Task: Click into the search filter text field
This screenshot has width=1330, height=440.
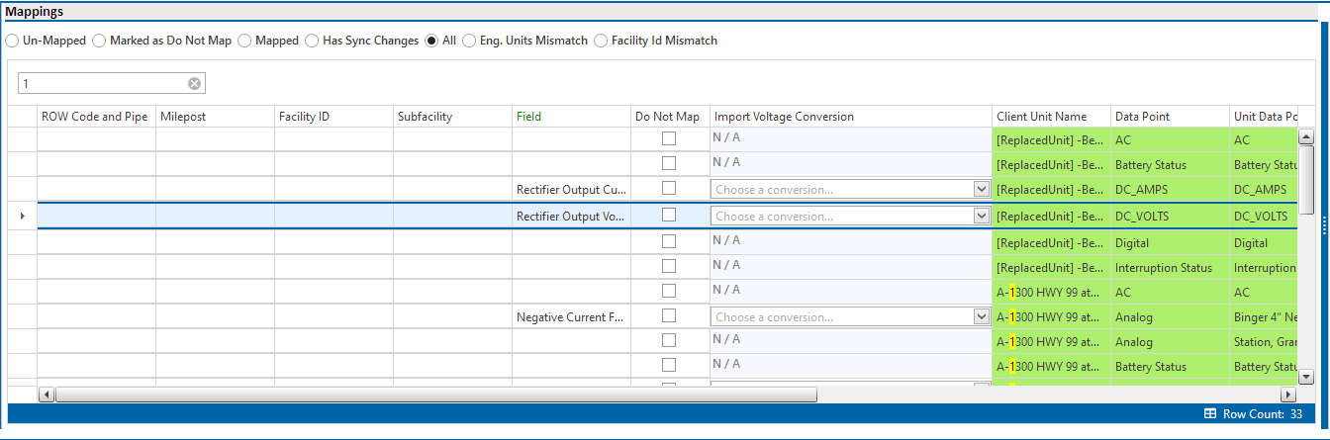Action: (x=103, y=84)
